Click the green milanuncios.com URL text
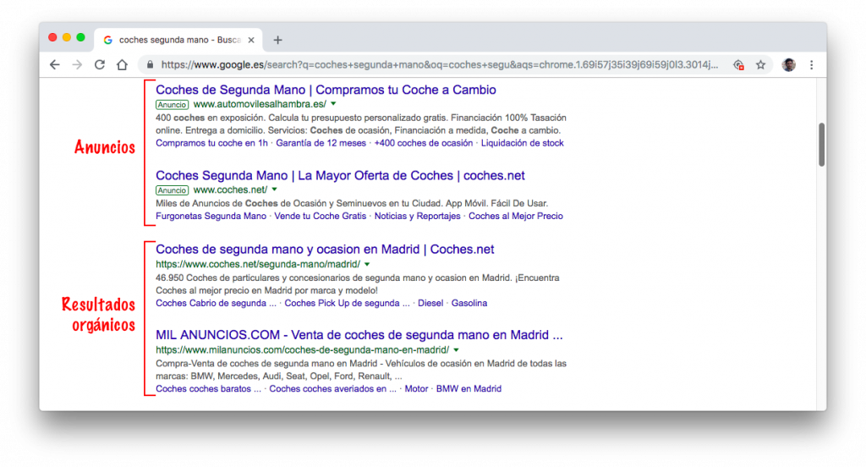866x467 pixels. tap(303, 350)
